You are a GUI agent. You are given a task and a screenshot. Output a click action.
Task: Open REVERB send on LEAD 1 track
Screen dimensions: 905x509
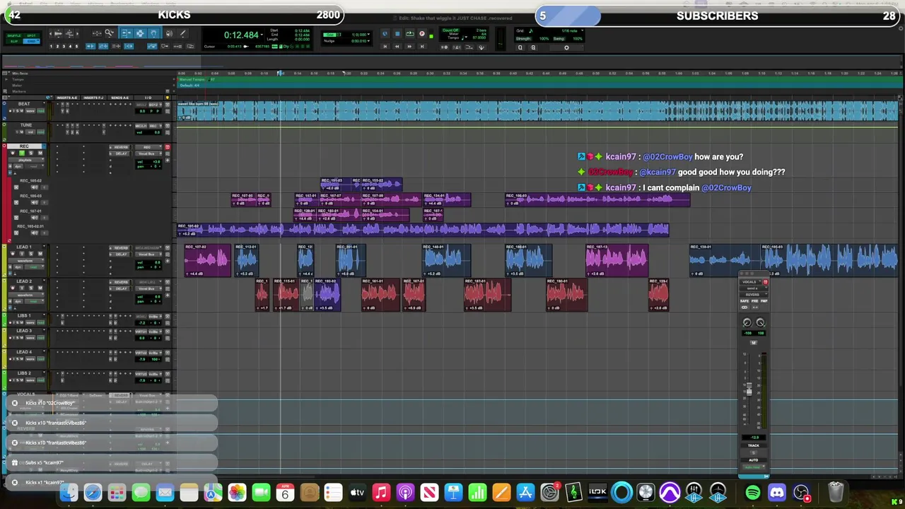[x=120, y=248]
